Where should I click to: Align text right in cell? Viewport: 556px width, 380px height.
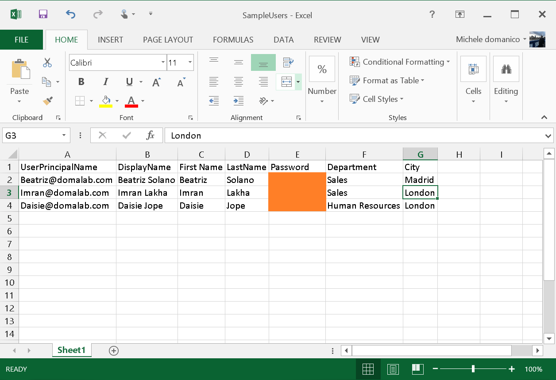click(x=263, y=82)
